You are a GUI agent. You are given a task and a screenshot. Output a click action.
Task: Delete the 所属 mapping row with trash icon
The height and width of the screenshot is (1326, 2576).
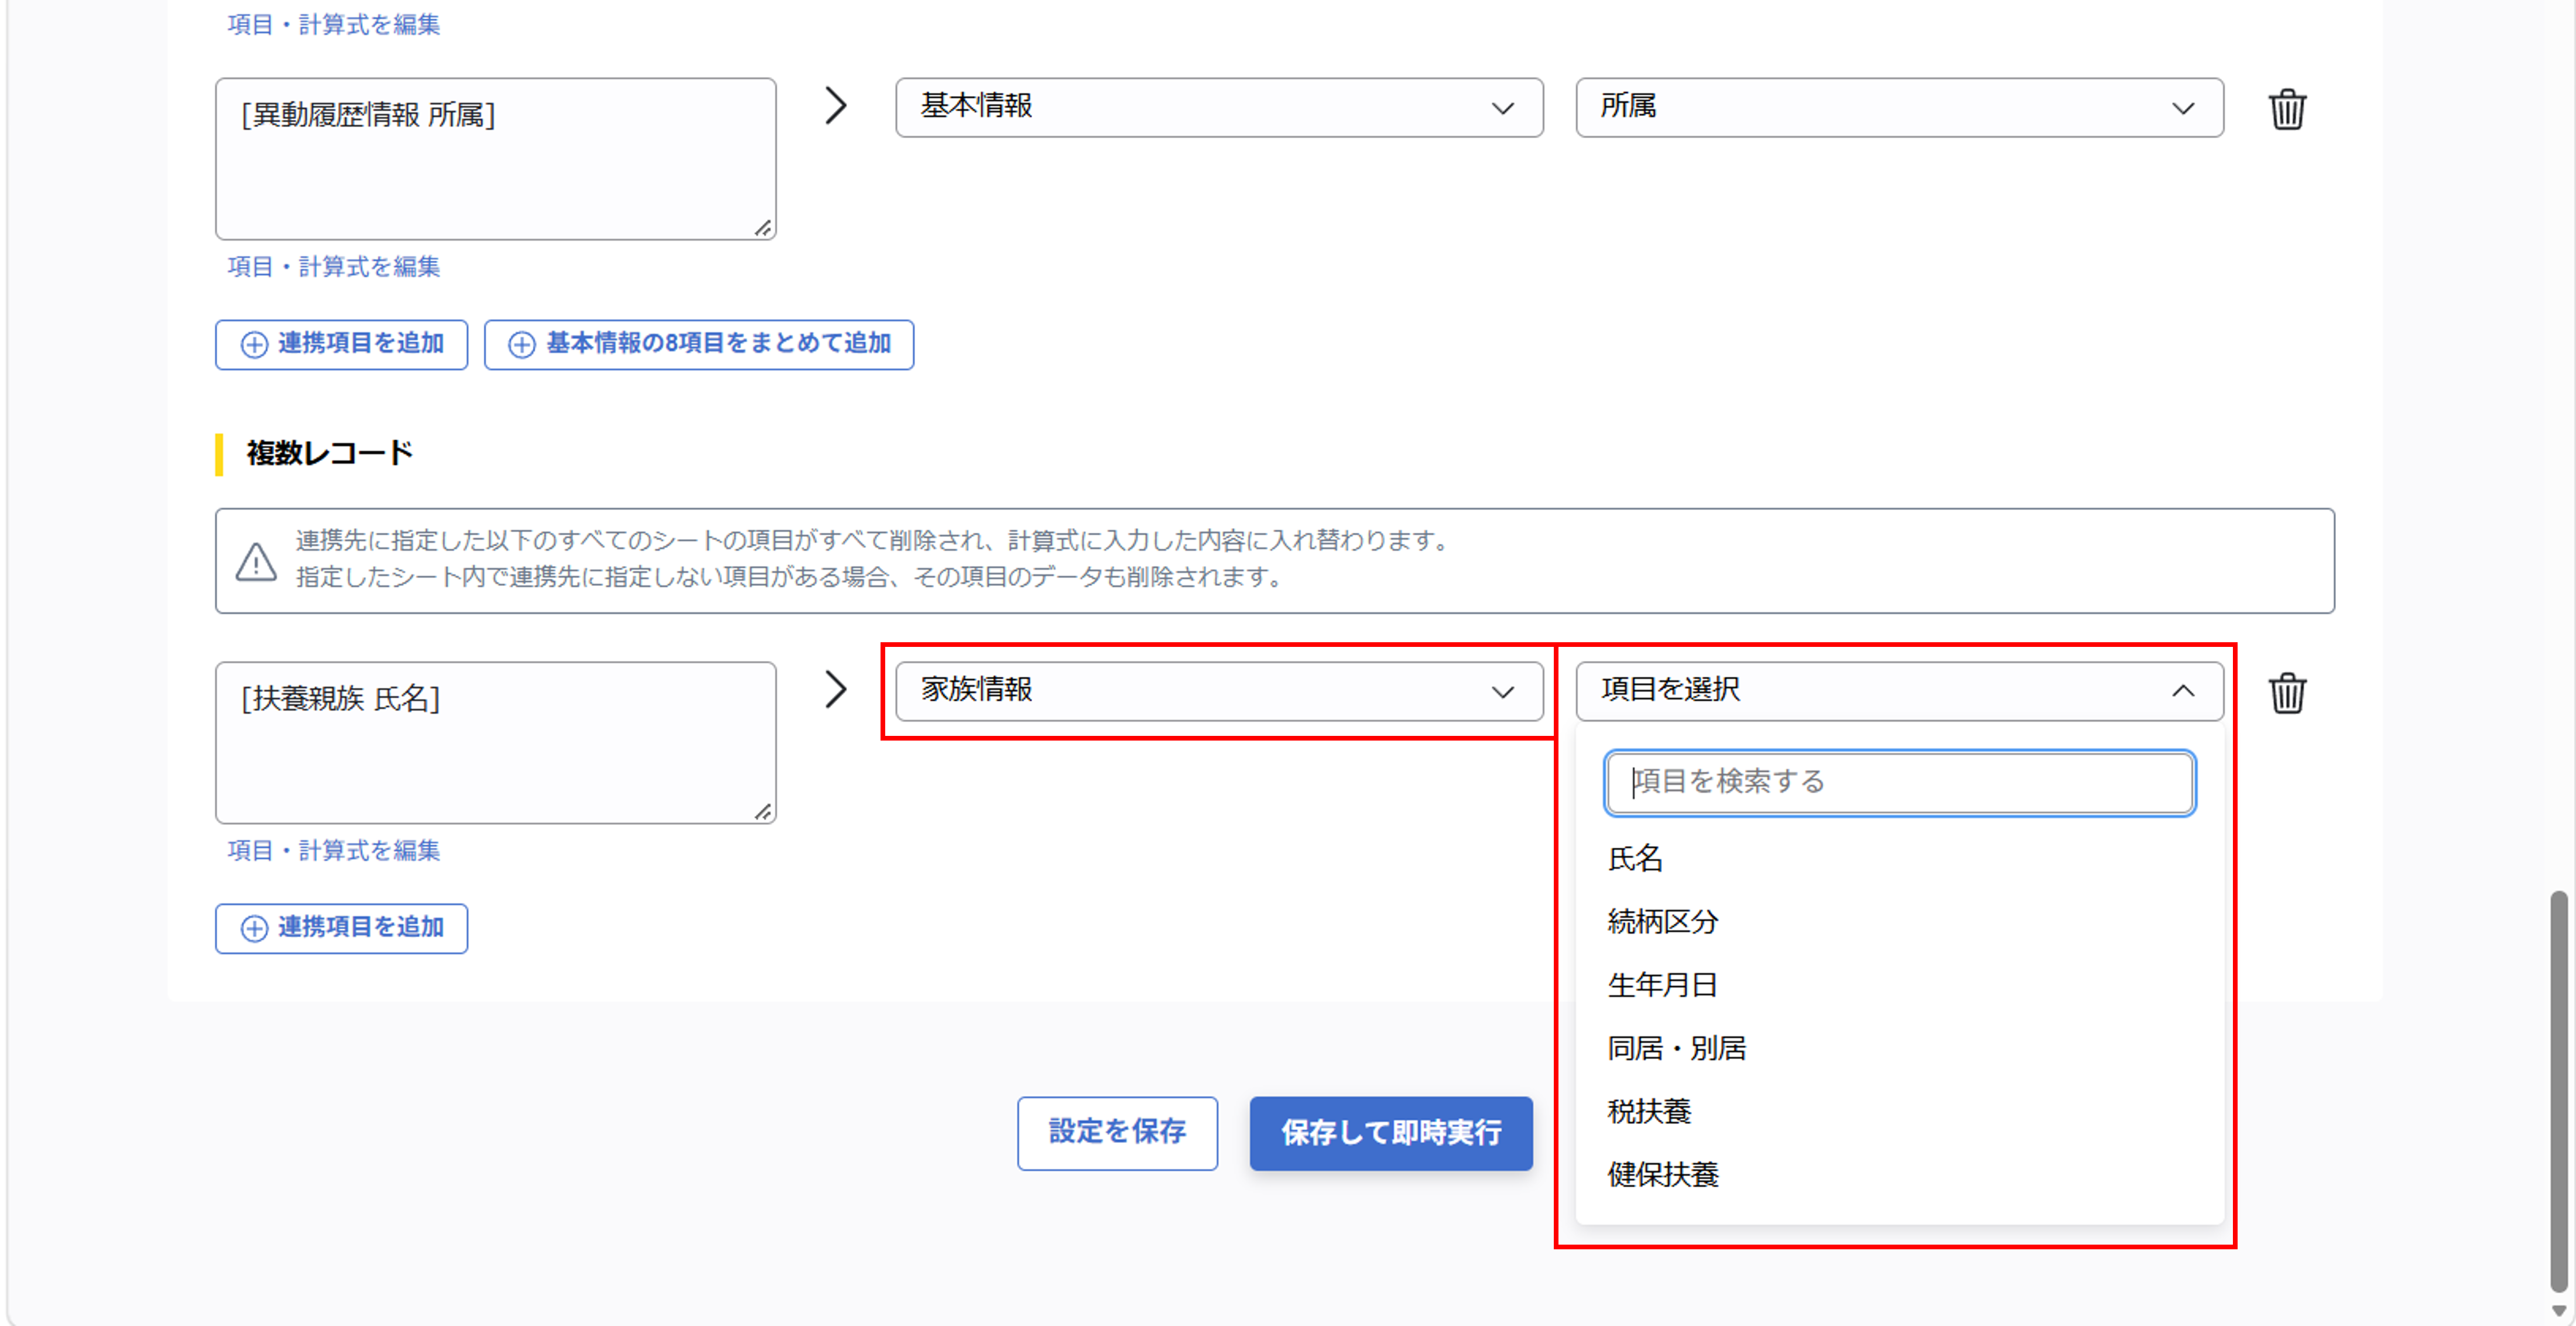coord(2286,109)
